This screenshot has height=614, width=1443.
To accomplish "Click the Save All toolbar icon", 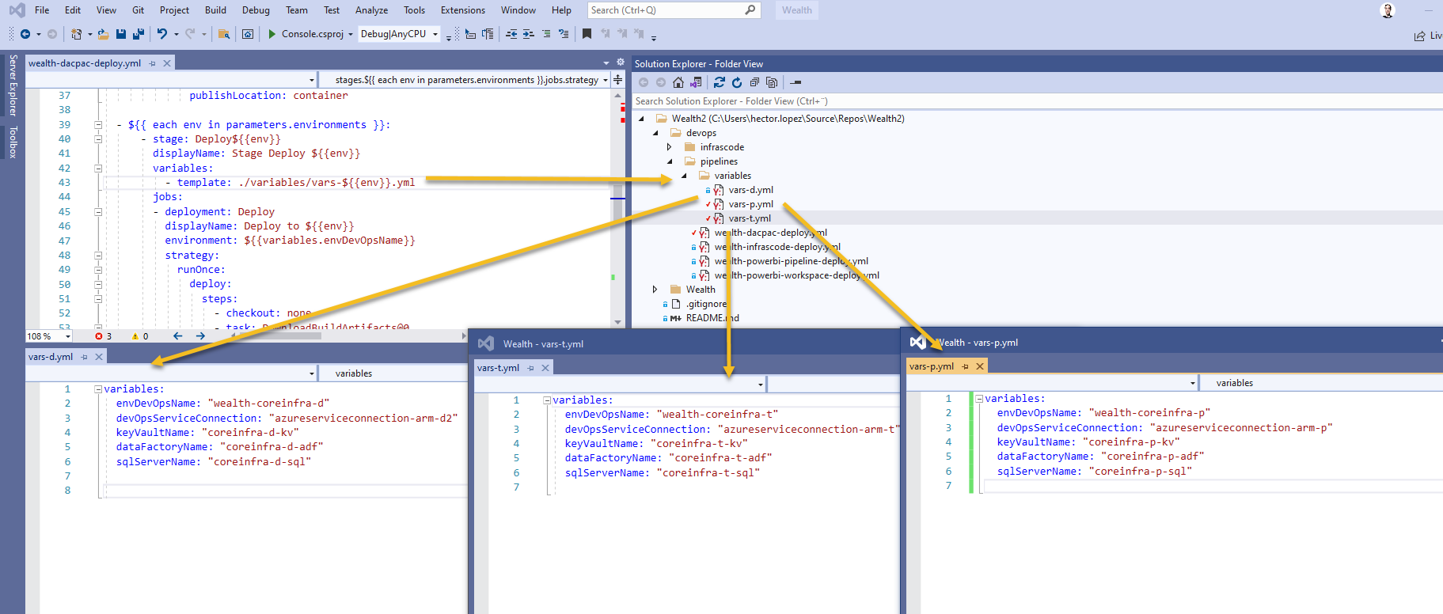I will (139, 34).
